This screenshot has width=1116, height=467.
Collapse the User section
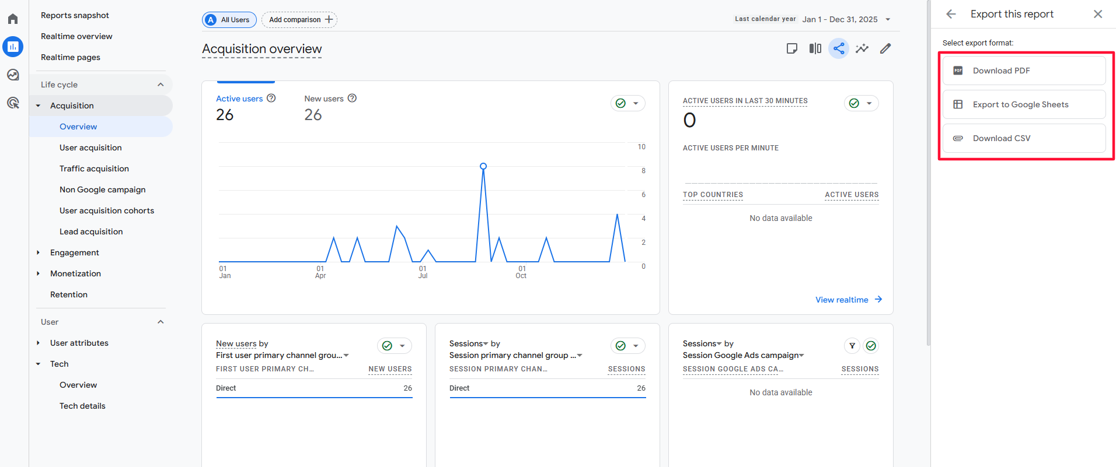(x=161, y=322)
